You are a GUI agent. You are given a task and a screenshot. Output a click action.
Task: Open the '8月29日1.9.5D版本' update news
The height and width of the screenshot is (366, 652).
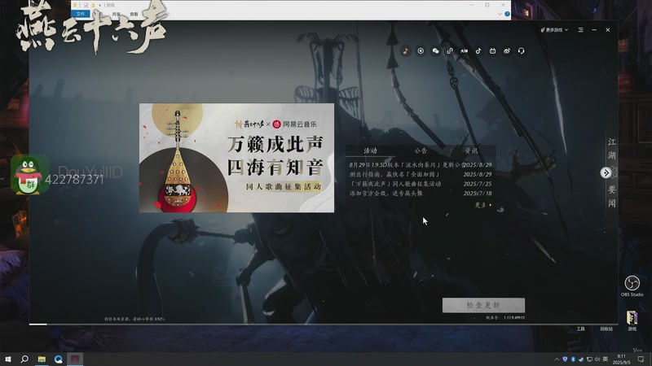tap(421, 165)
